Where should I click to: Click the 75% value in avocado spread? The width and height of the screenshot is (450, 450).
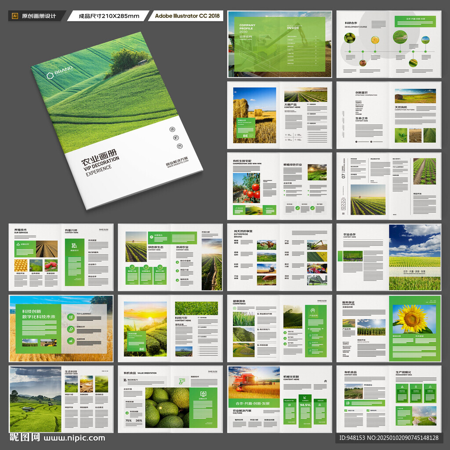(x=128, y=421)
